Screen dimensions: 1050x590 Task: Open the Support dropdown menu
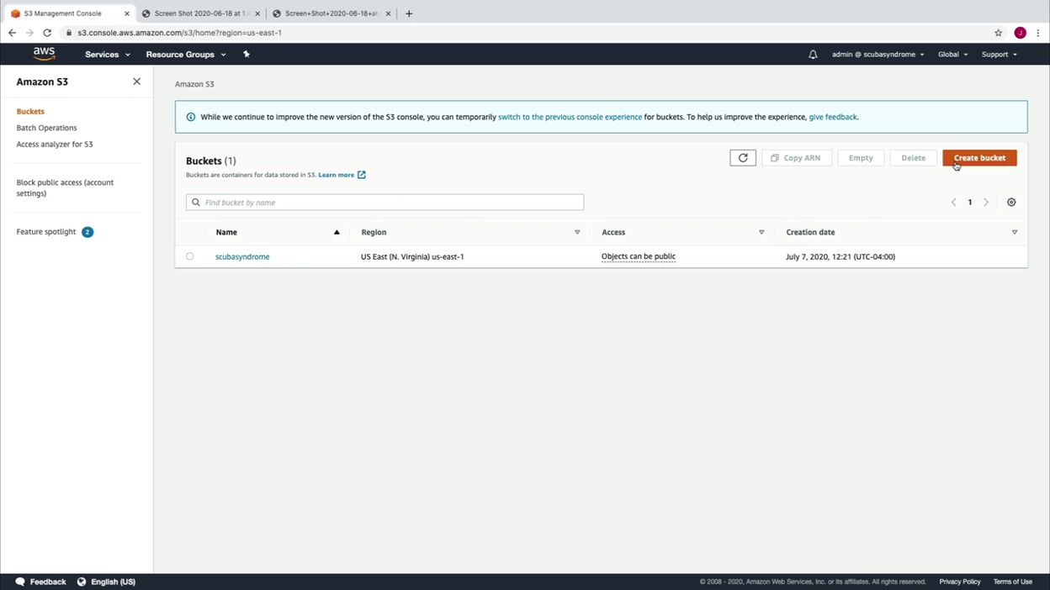pos(1000,55)
